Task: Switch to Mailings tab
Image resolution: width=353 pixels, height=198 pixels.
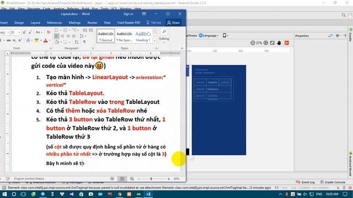Action: 74,23
